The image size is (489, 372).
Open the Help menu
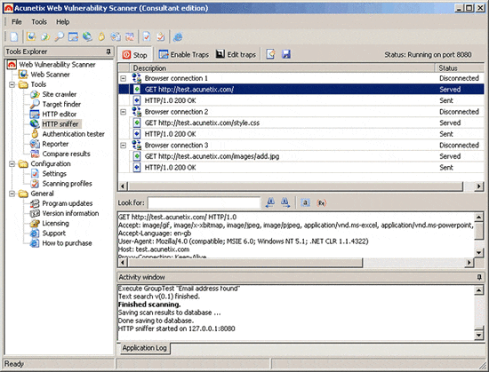pyautogui.click(x=63, y=22)
